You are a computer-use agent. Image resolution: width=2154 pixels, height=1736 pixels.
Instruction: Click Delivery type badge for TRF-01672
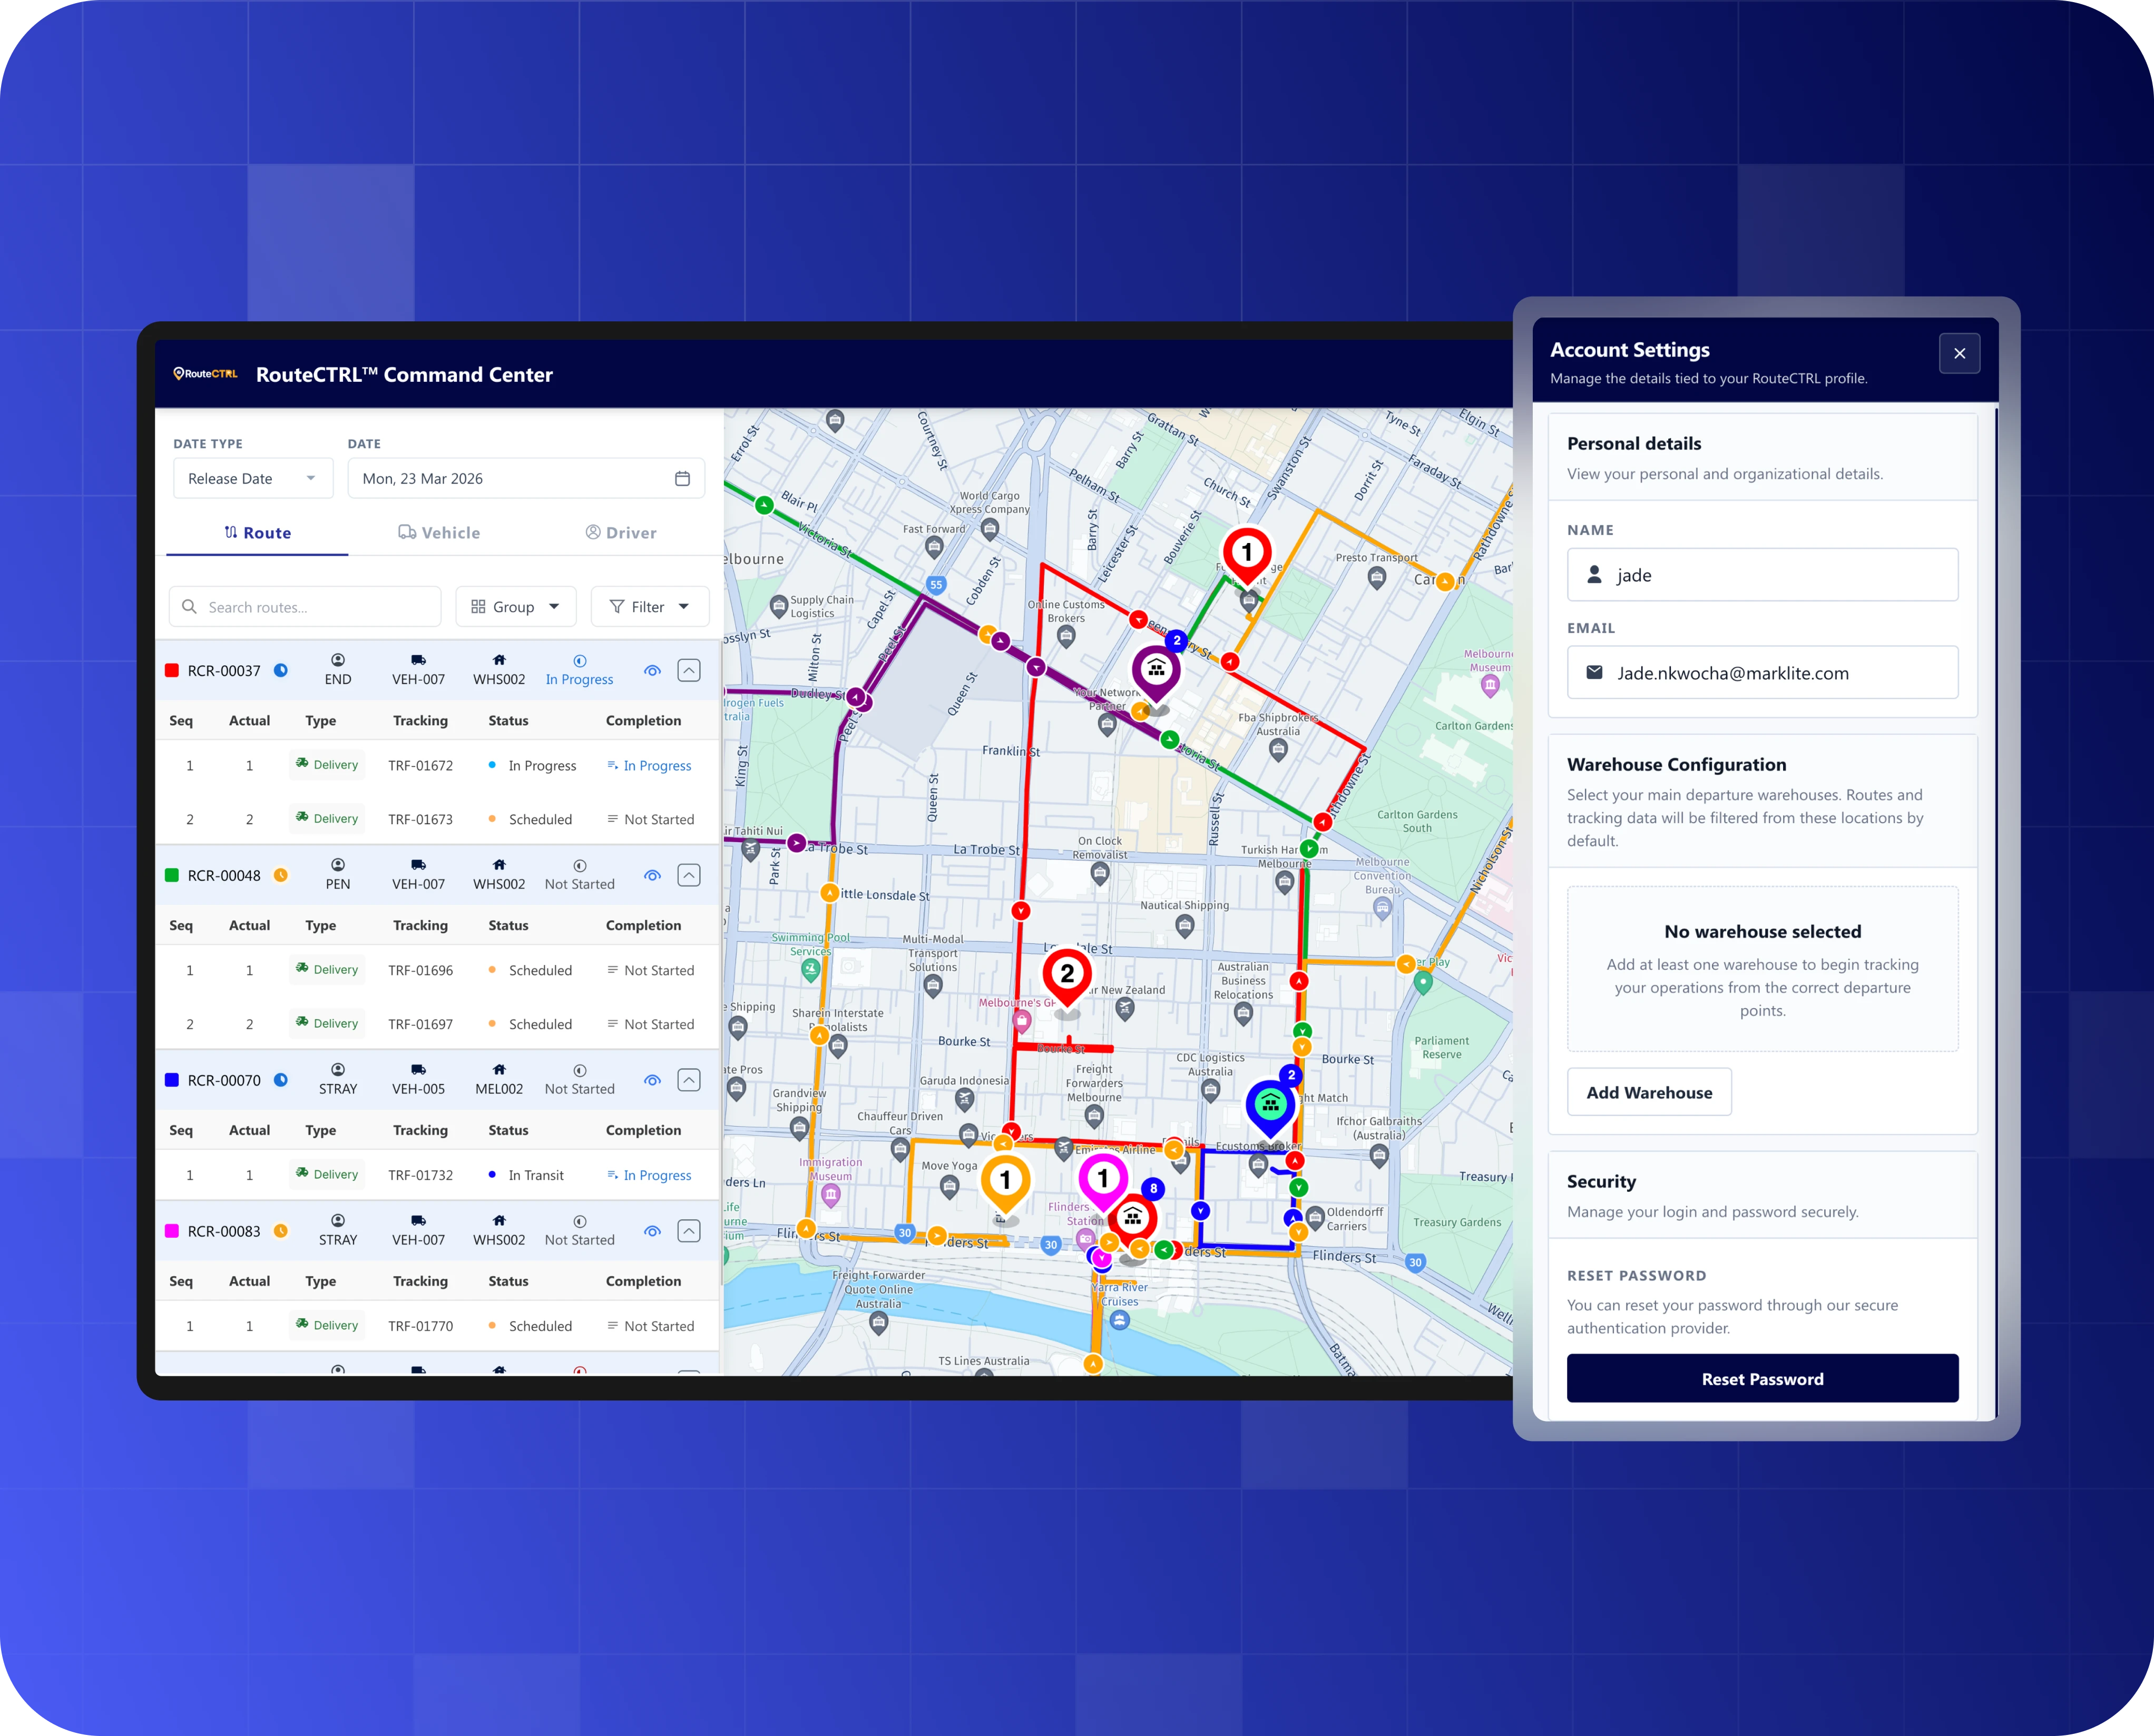(x=327, y=765)
